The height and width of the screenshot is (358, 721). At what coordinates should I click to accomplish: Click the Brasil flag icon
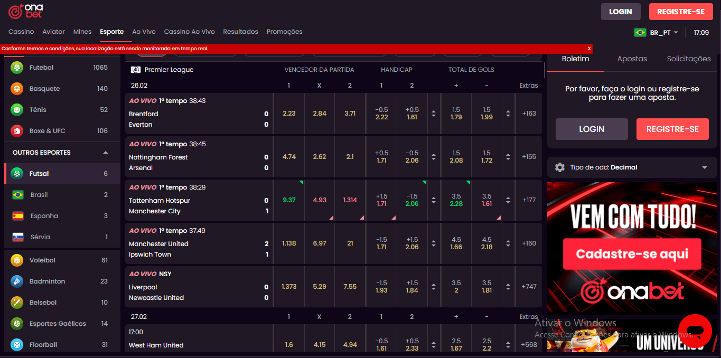point(18,195)
